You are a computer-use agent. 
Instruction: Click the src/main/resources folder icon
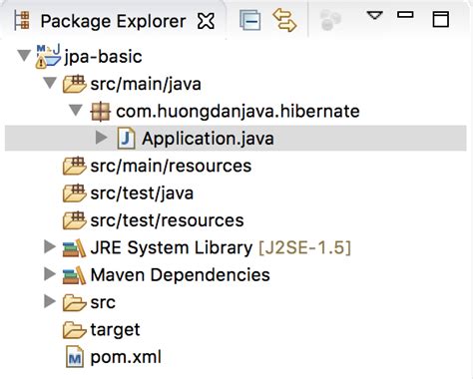[75, 166]
